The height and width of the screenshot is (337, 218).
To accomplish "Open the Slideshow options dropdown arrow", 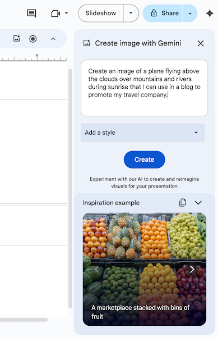I will click(x=131, y=13).
